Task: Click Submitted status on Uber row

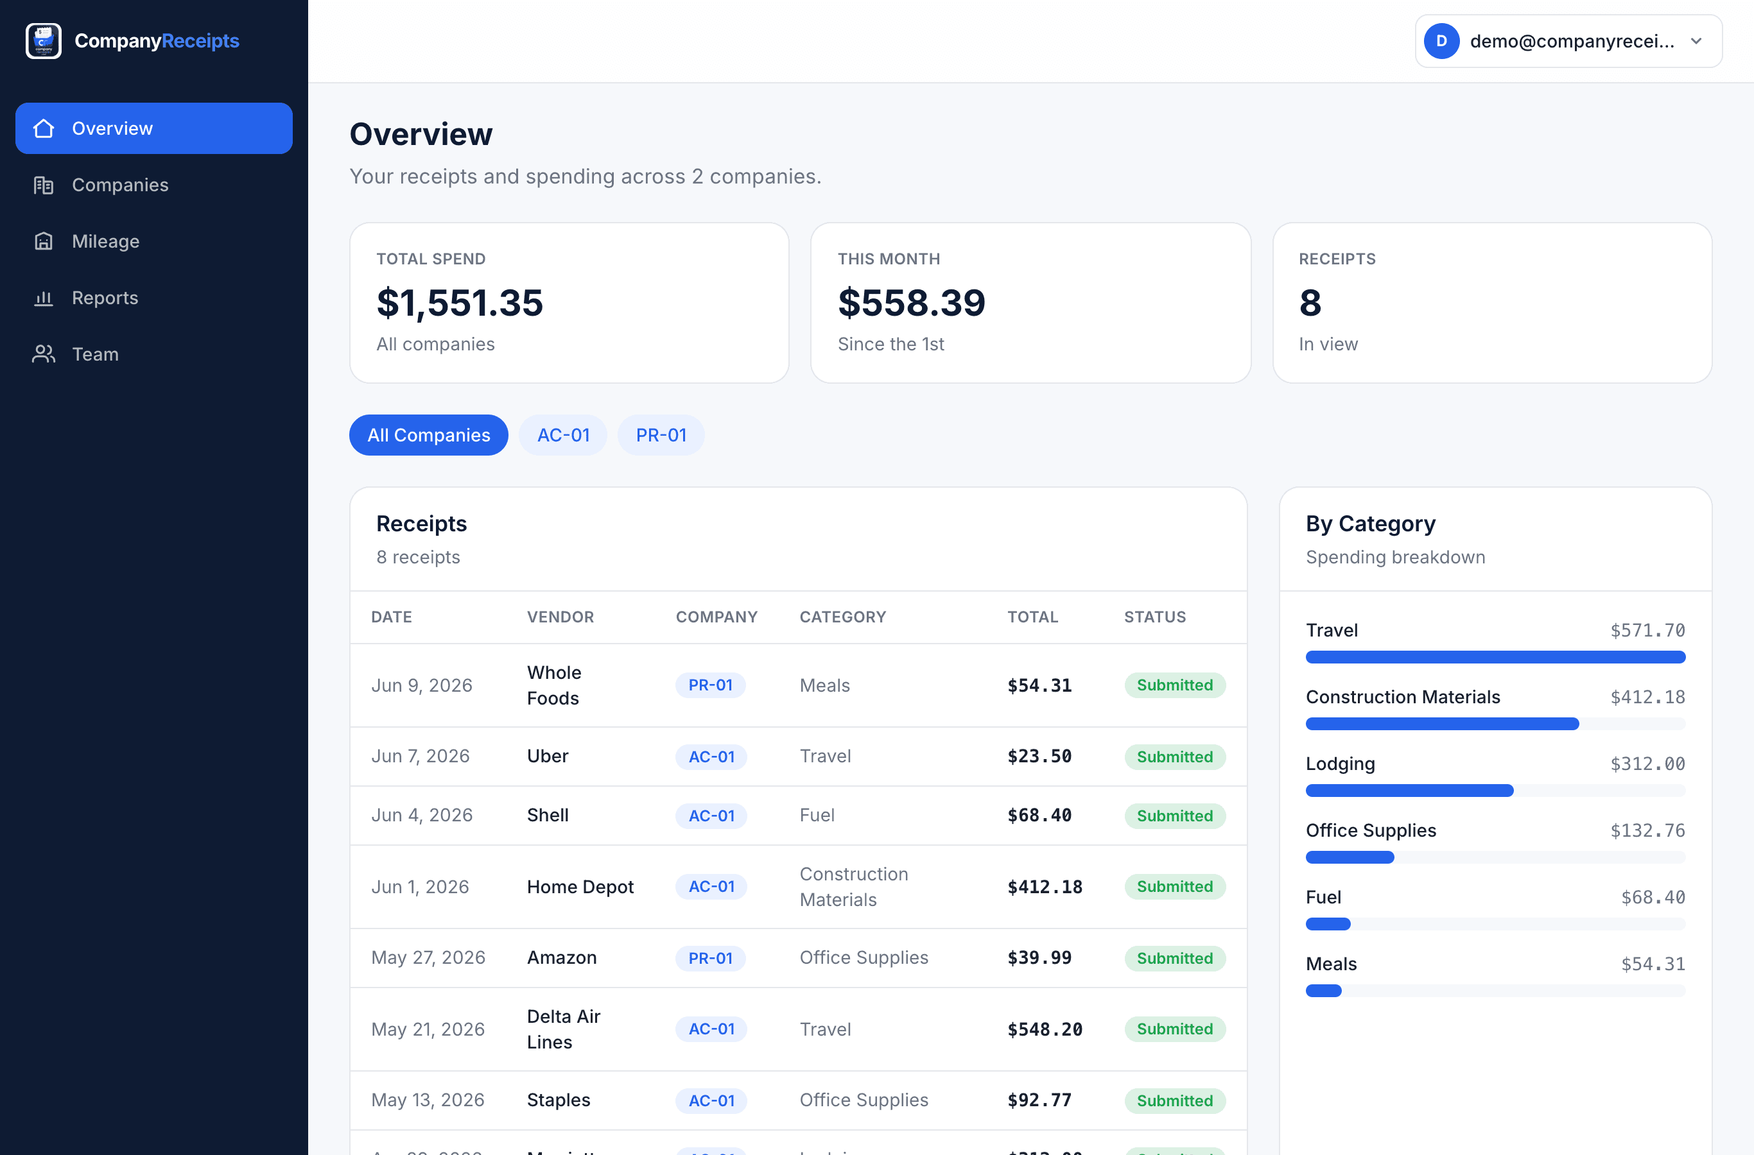Action: tap(1175, 757)
